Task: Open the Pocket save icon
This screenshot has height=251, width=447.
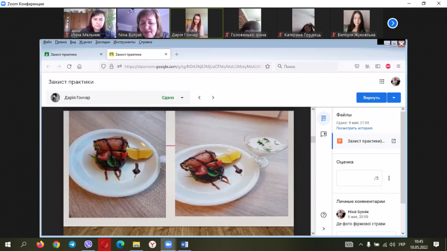Action: [357, 66]
